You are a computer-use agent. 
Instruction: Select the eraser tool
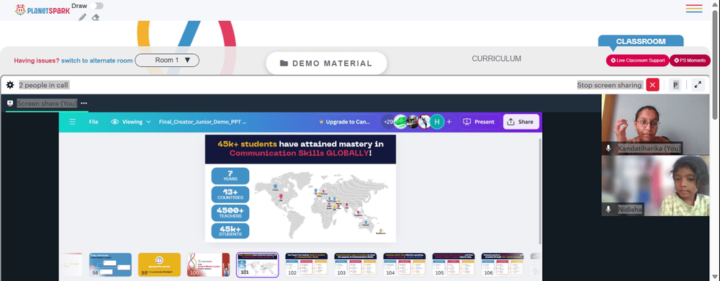(96, 17)
